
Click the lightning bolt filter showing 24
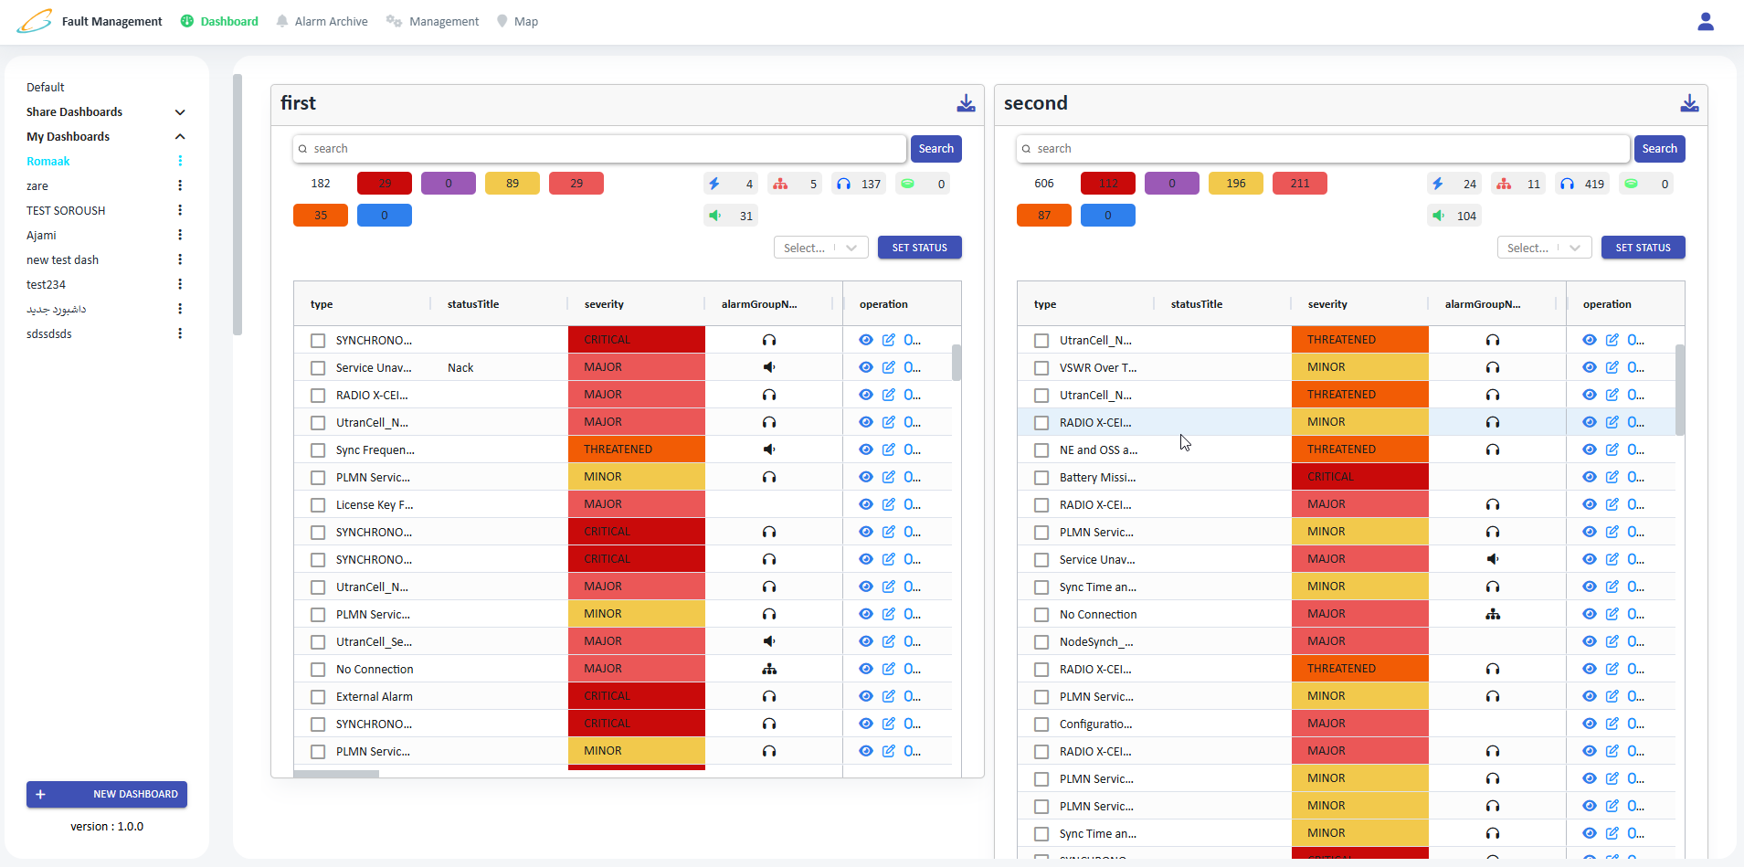(x=1438, y=184)
